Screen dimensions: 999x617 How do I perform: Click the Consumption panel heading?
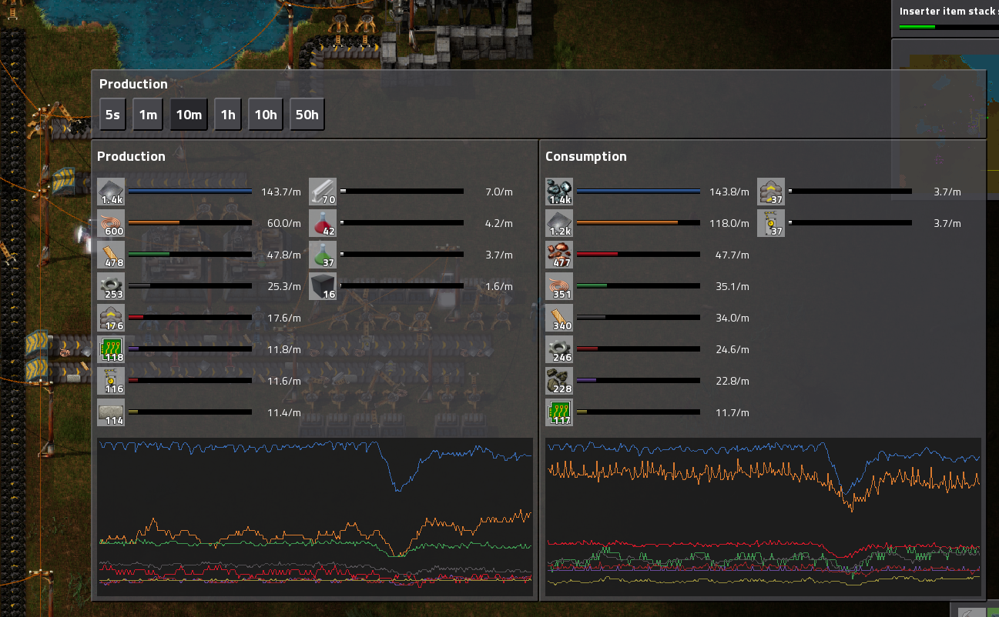[586, 156]
